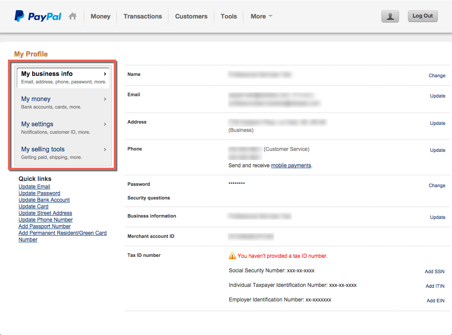This screenshot has height=335, width=452.
Task: Select My settings section
Action: pos(63,128)
